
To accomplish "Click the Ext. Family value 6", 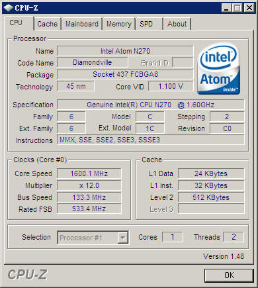I will (71, 128).
